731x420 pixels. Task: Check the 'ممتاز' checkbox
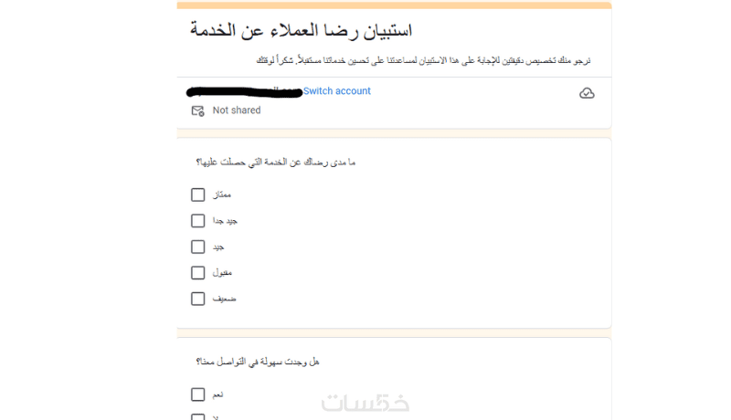click(197, 194)
